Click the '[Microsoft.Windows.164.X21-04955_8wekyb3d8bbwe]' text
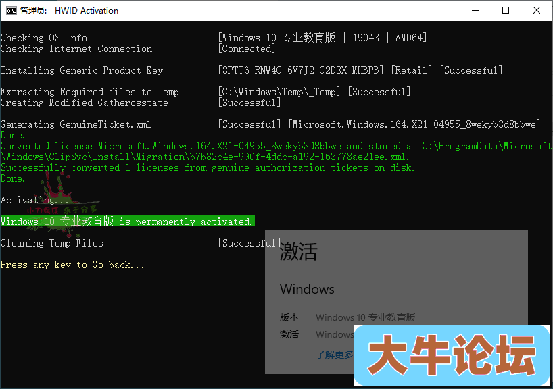This screenshot has height=389, width=553. [x=414, y=124]
